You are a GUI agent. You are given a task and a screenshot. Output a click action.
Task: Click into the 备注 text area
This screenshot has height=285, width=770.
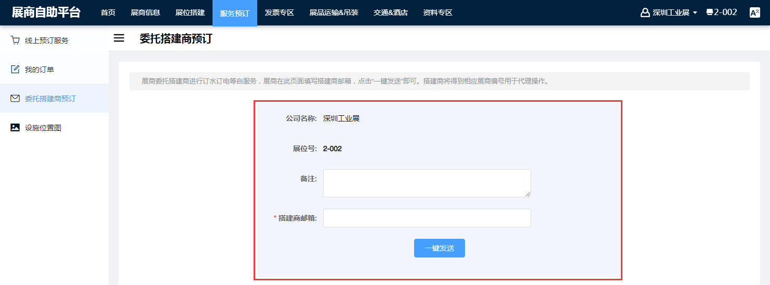pos(427,183)
